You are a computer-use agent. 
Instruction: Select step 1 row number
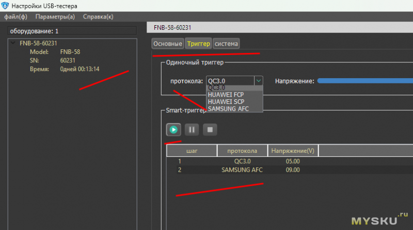[x=180, y=161]
